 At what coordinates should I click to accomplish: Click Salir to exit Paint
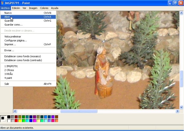(7, 84)
